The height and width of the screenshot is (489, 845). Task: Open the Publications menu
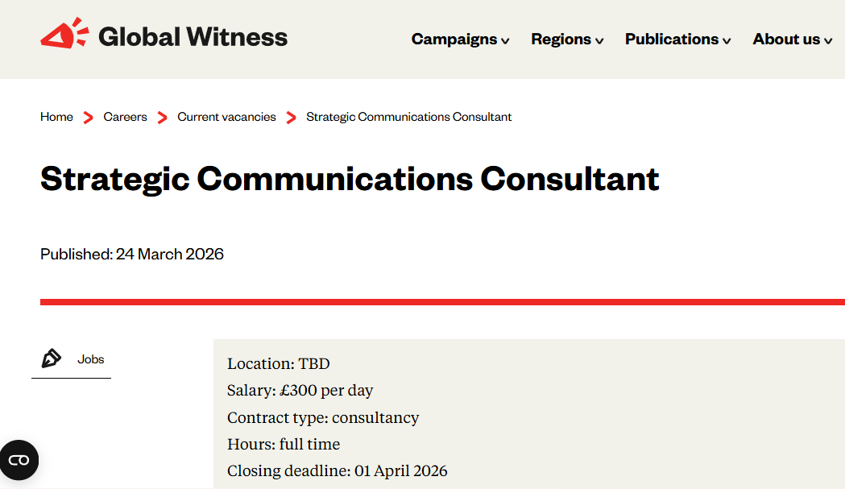[672, 39]
